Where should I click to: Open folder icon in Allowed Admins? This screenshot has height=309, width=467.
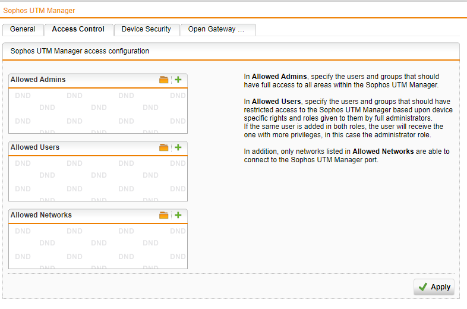click(163, 80)
